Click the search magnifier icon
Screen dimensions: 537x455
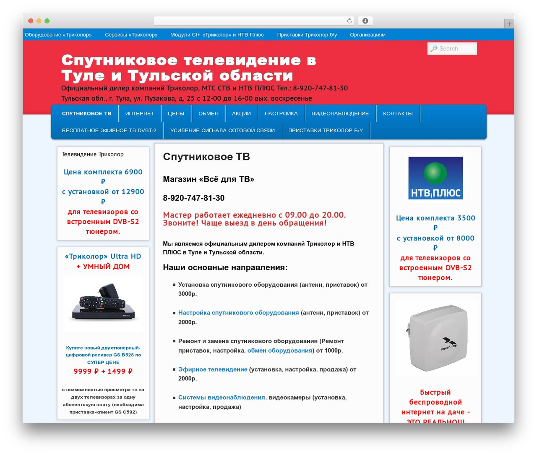point(434,49)
